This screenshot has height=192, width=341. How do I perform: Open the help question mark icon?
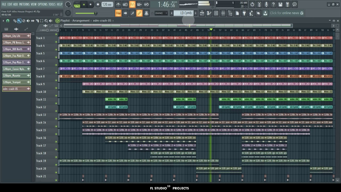[x=273, y=4]
